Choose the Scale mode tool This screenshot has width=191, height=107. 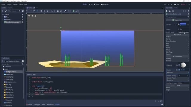tap(37, 11)
